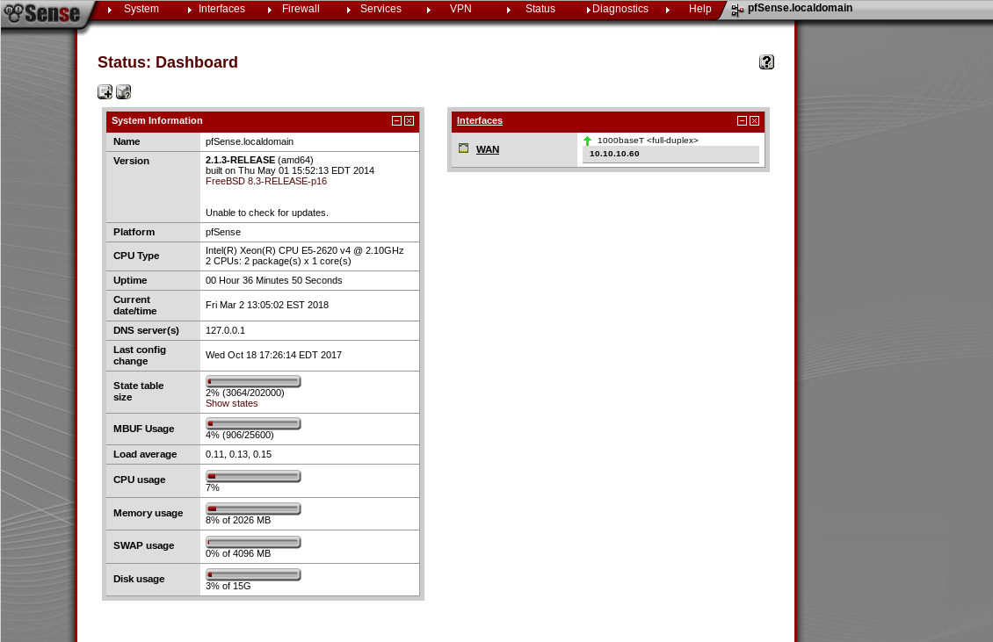
Task: Click the dashboard help cube icon
Action: click(x=124, y=92)
